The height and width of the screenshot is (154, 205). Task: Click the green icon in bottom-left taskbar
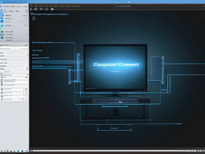coord(18,151)
